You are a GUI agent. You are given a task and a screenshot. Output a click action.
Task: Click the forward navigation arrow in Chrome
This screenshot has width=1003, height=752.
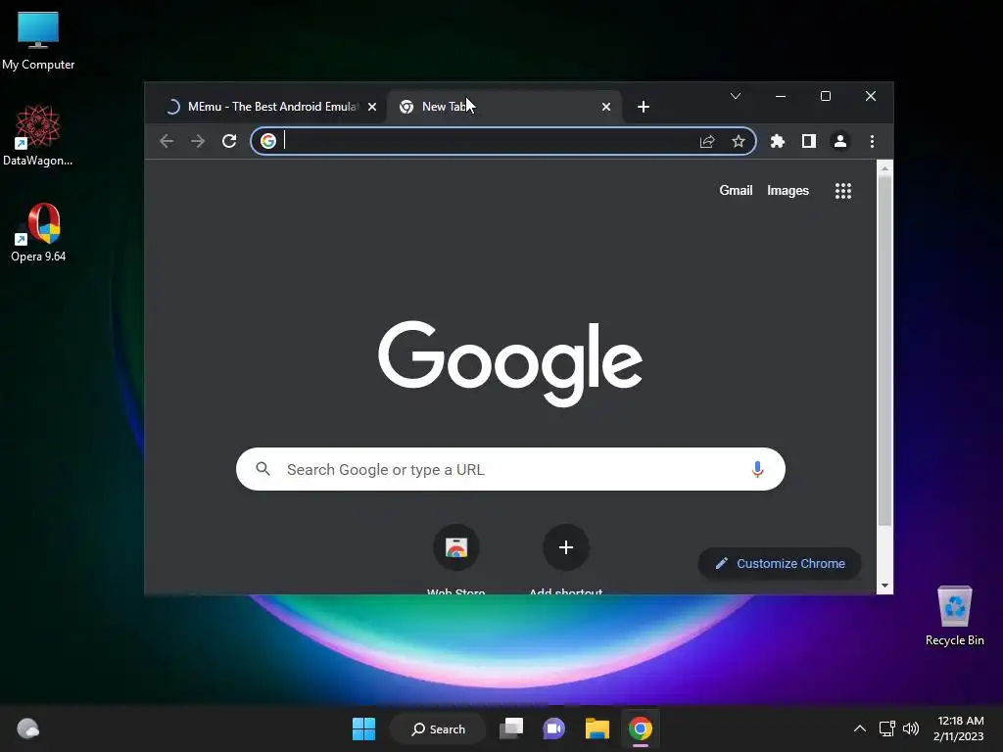click(x=198, y=141)
